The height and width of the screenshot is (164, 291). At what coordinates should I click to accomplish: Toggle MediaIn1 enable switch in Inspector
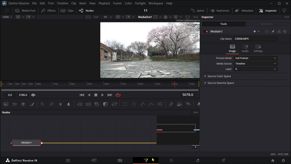(206, 32)
